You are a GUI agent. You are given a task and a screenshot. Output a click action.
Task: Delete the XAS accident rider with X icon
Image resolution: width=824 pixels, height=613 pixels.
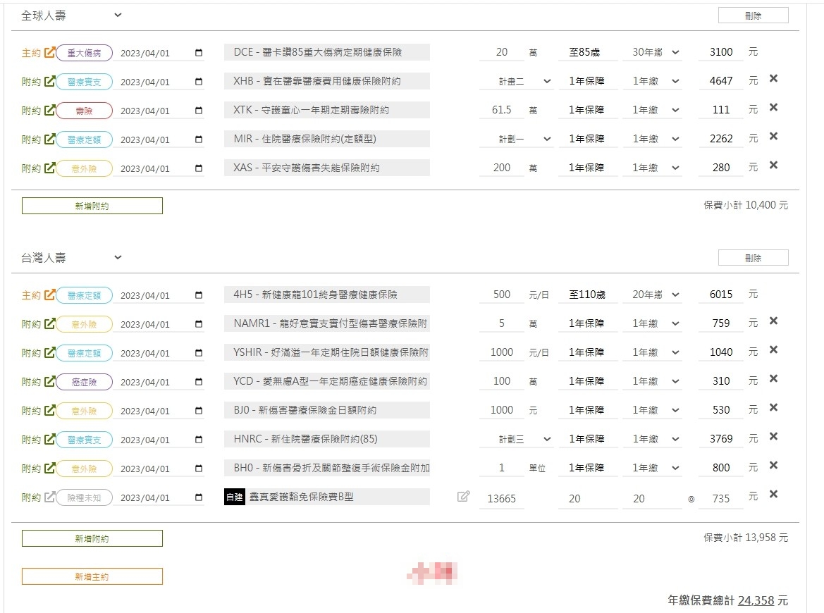(773, 166)
